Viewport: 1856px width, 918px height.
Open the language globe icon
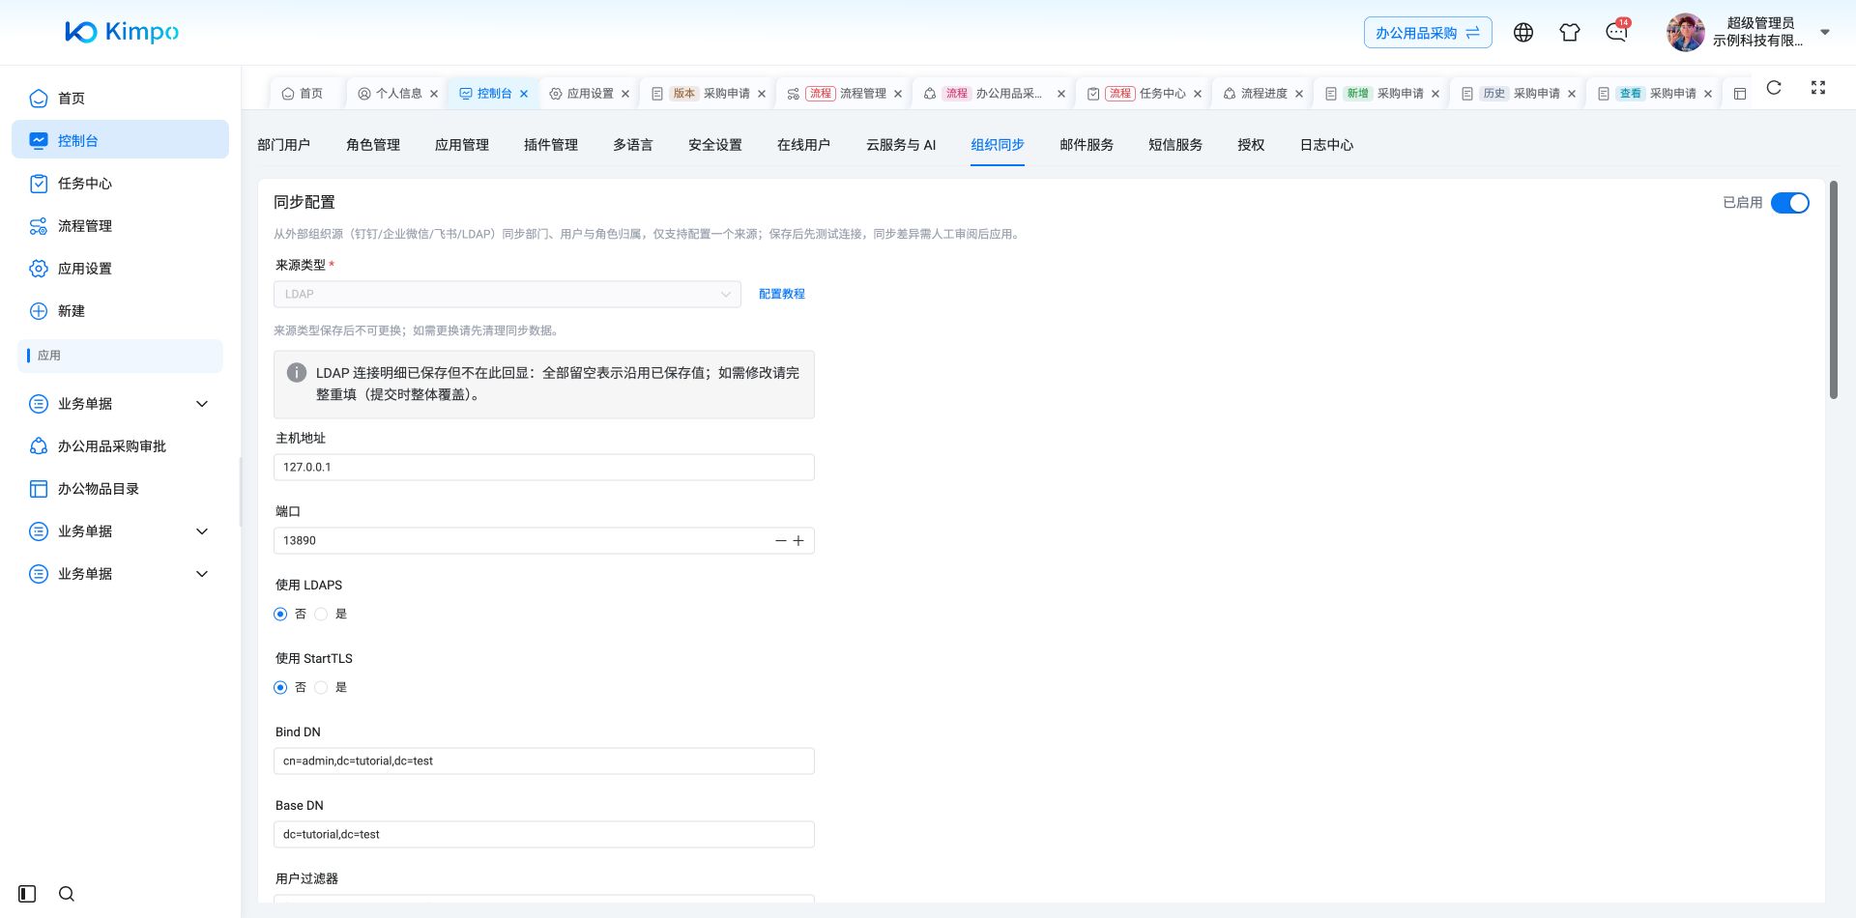[1523, 32]
